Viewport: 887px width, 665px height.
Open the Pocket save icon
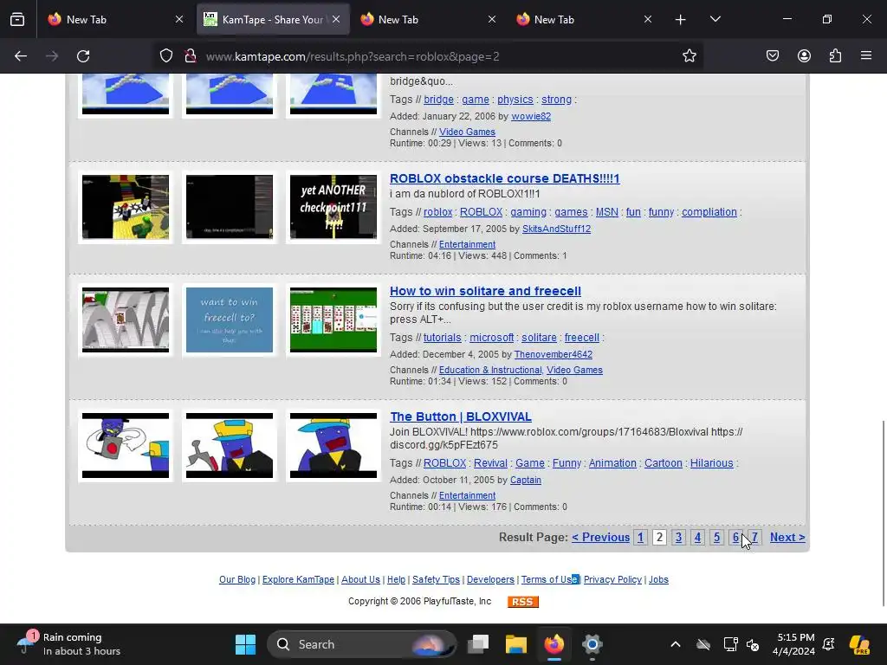tap(773, 56)
